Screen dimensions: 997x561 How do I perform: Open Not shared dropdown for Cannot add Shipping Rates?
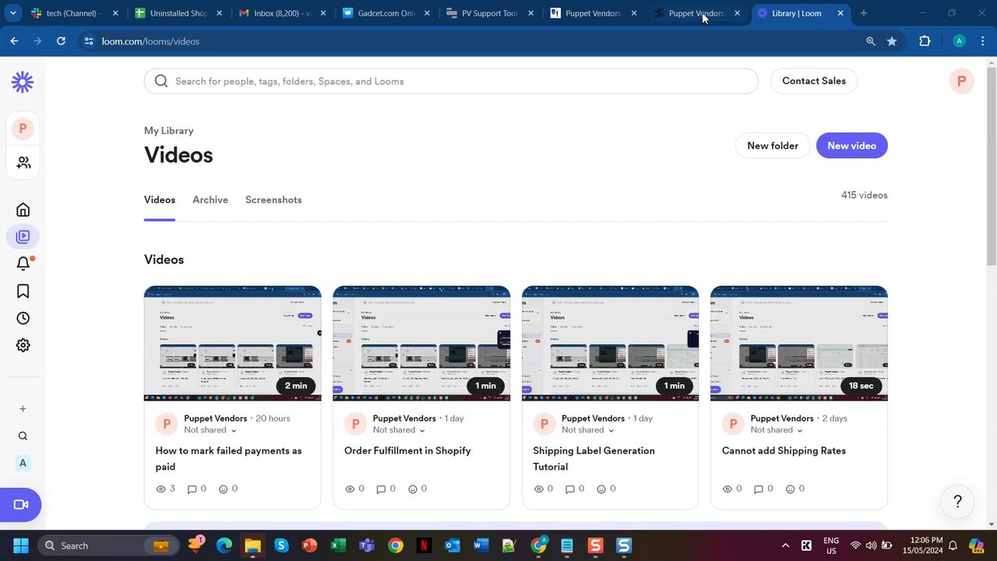777,430
